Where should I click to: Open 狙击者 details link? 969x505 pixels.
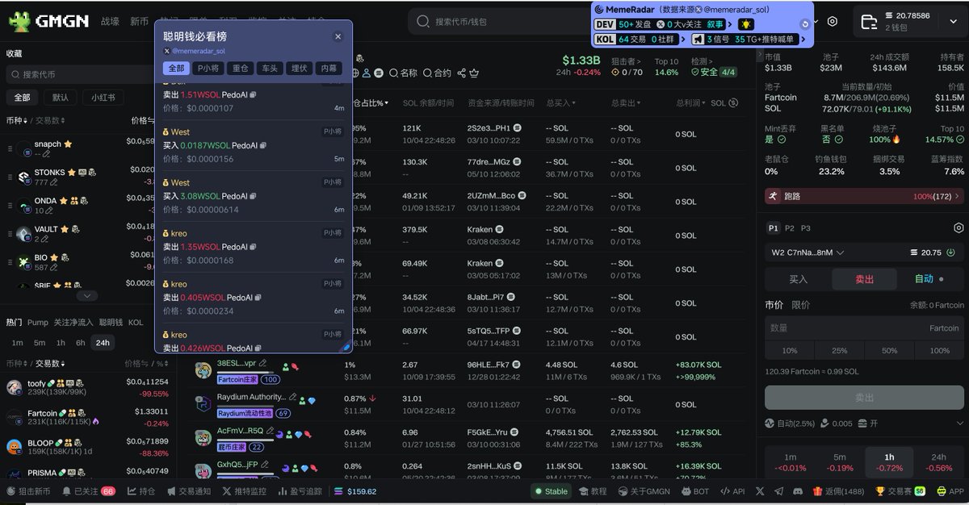[x=626, y=61]
